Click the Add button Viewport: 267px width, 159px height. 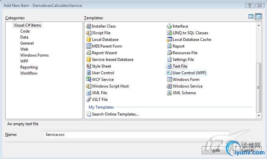click(x=216, y=150)
